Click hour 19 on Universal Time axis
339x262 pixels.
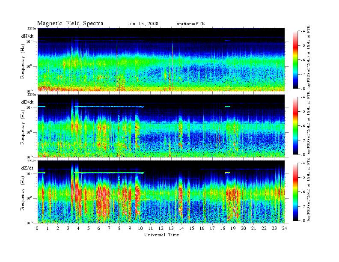pyautogui.click(x=233, y=229)
